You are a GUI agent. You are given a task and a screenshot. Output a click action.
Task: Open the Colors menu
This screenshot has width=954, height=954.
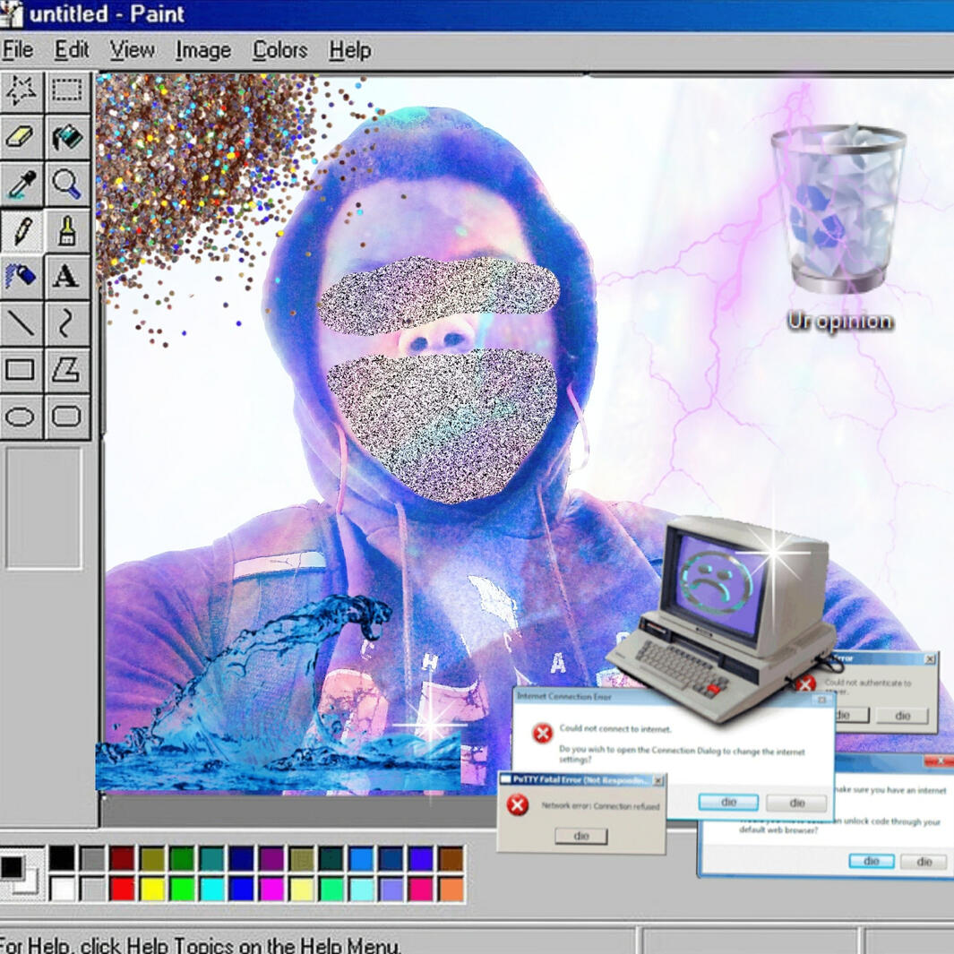pos(279,50)
